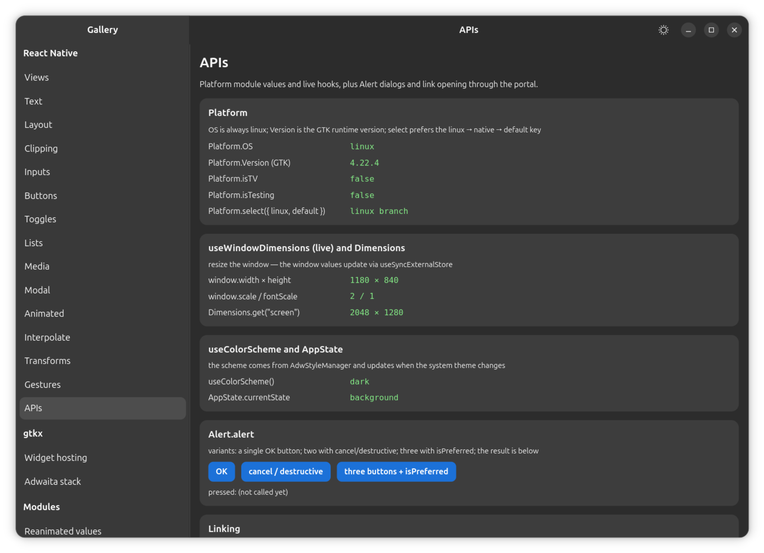The image size is (764, 553).
Task: Open Reanimated values in the sidebar
Action: point(103,531)
